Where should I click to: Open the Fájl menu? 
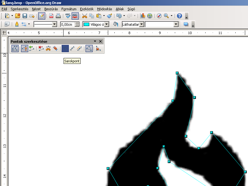pos(4,9)
